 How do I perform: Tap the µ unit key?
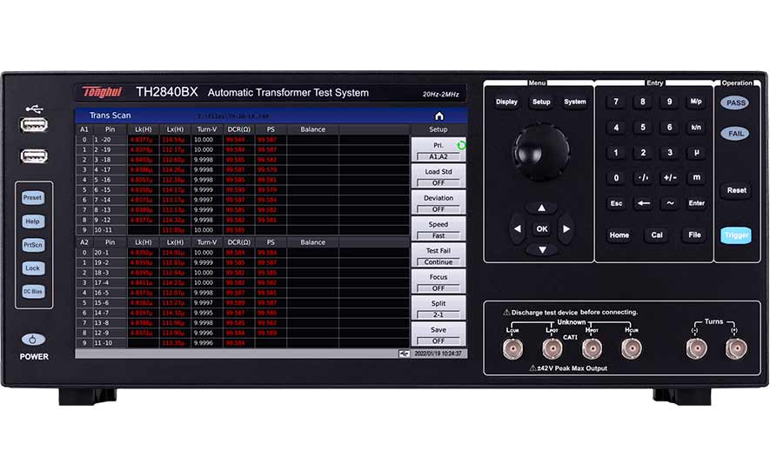696,153
